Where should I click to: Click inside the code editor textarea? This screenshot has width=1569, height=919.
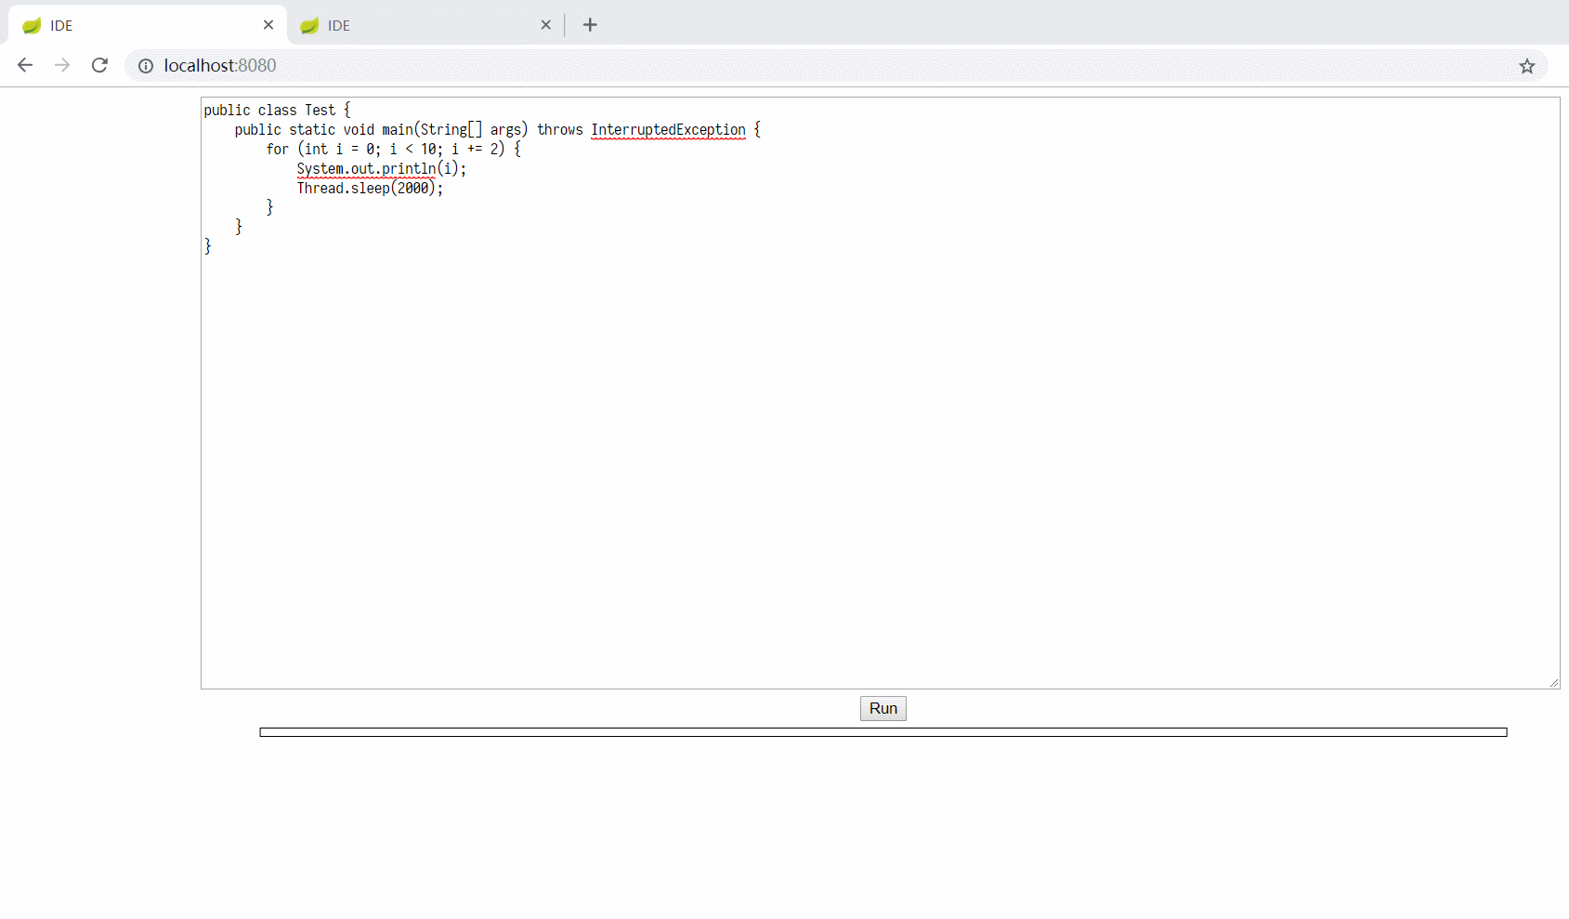881,393
